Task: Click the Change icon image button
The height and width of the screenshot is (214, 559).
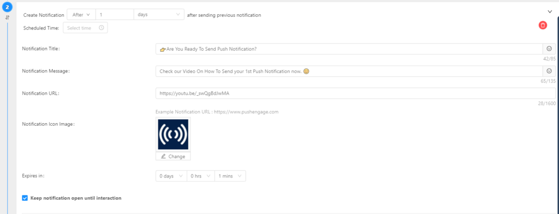Action: (x=173, y=156)
